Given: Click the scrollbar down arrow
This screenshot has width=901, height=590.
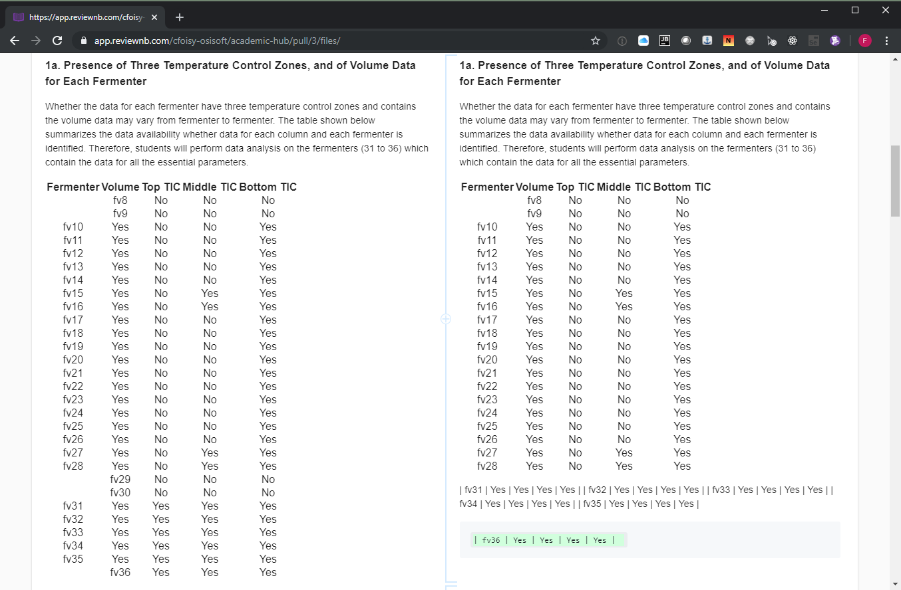Looking at the screenshot, I should [x=896, y=584].
